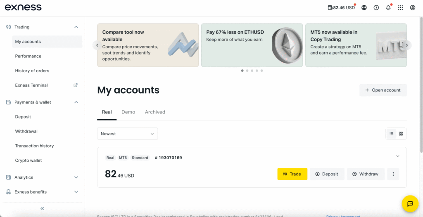423x217 pixels.
Task: Expand the Analytics sidebar section
Action: click(x=76, y=177)
